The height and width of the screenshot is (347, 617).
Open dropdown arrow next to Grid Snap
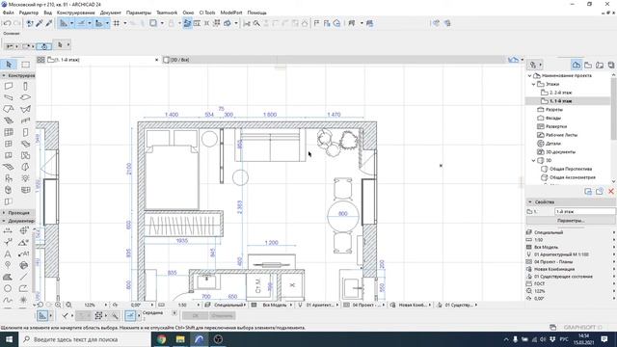[x=125, y=23]
